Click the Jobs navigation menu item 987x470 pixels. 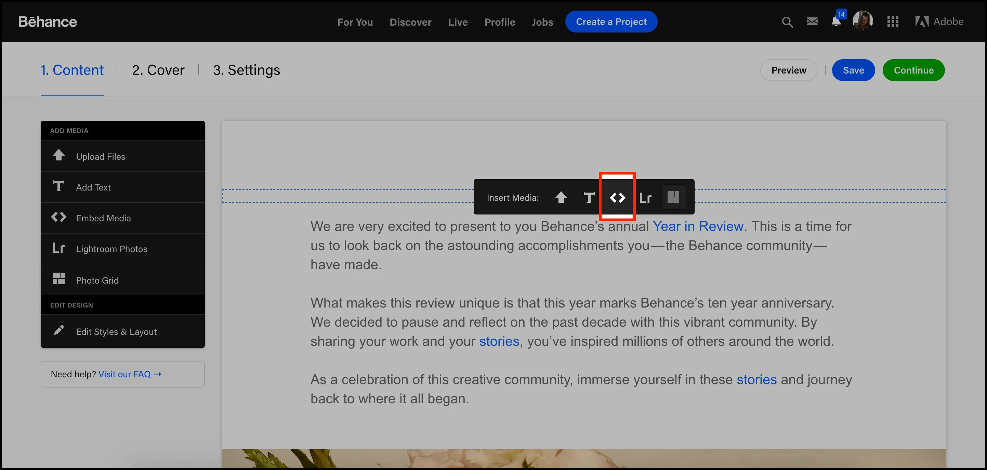click(542, 21)
